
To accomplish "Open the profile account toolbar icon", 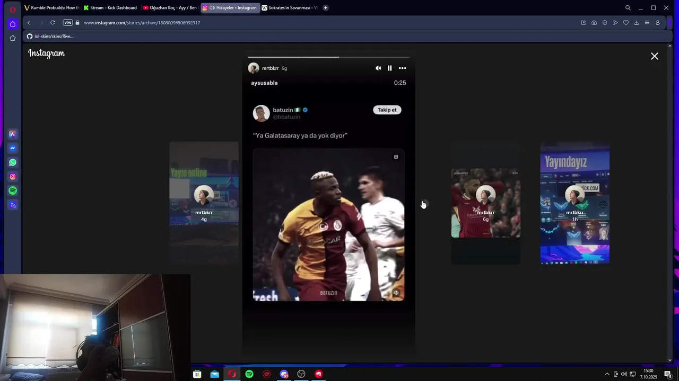I will [658, 23].
